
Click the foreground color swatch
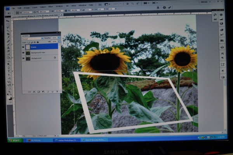point(9,98)
